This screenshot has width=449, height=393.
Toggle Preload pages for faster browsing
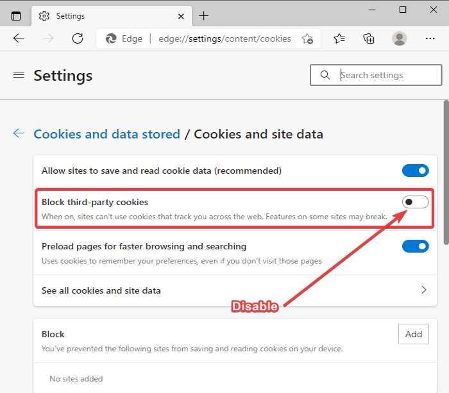pos(415,246)
